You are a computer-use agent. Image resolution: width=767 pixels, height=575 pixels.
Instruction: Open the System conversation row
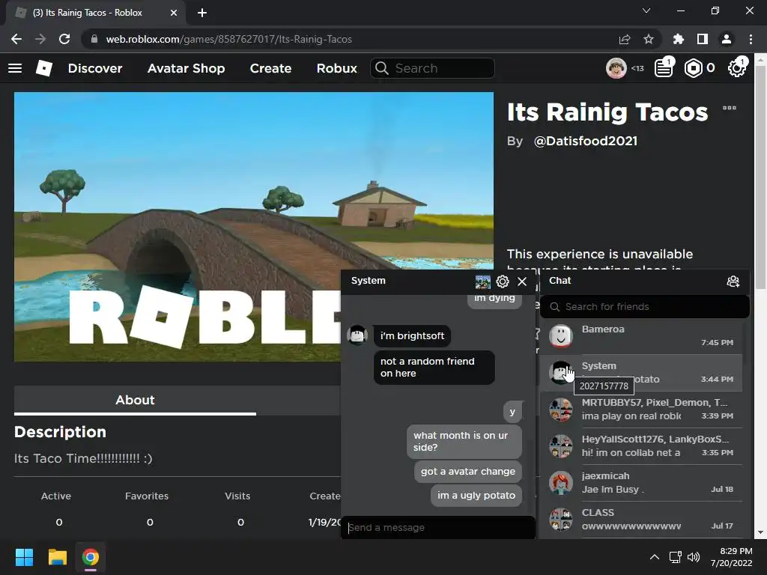click(x=641, y=373)
